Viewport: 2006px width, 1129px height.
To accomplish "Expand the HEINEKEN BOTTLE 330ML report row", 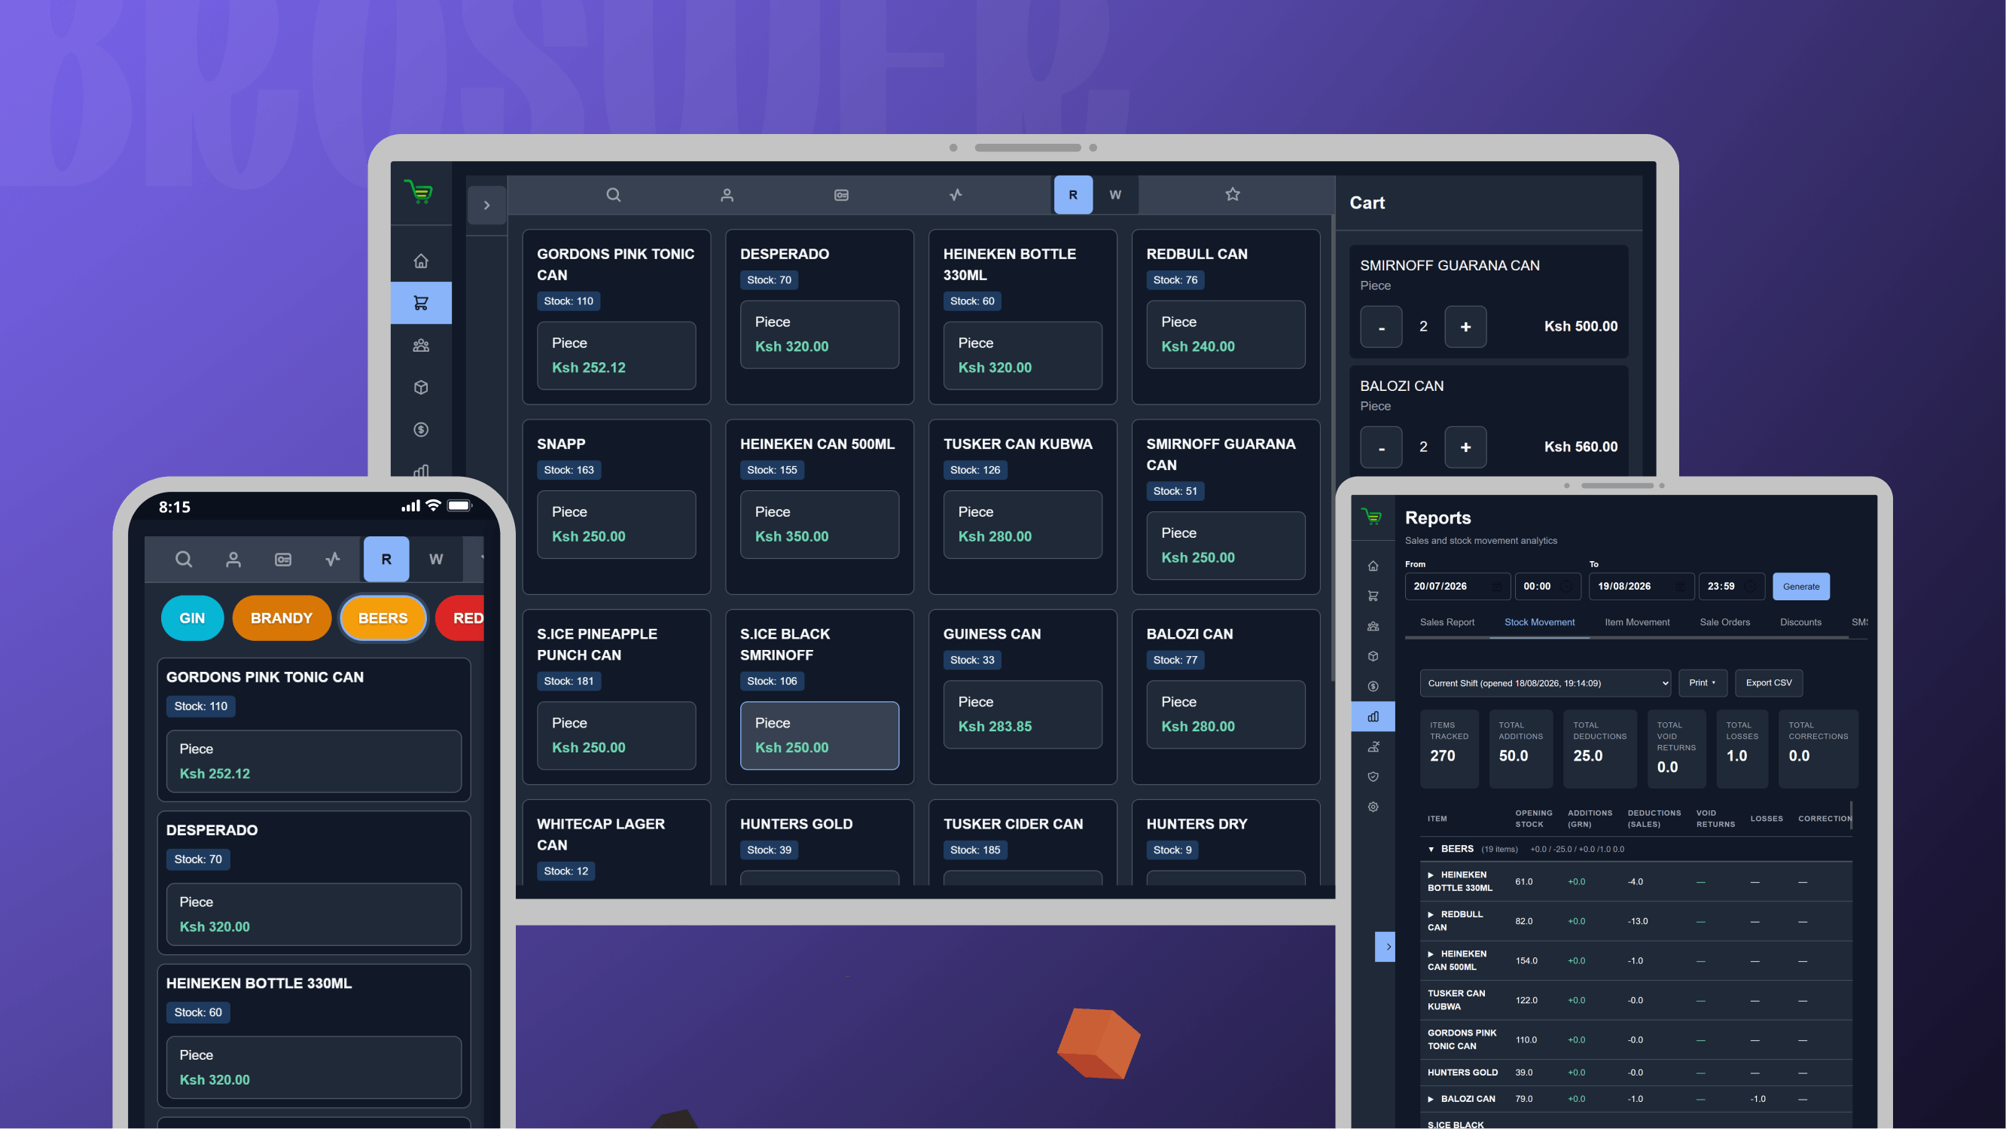I will tap(1431, 875).
